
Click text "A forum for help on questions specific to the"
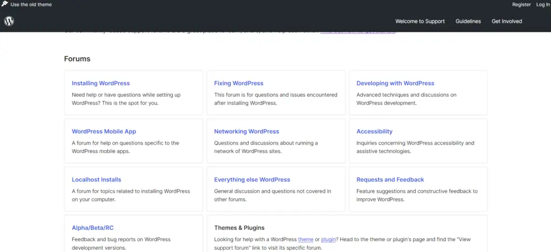click(125, 143)
